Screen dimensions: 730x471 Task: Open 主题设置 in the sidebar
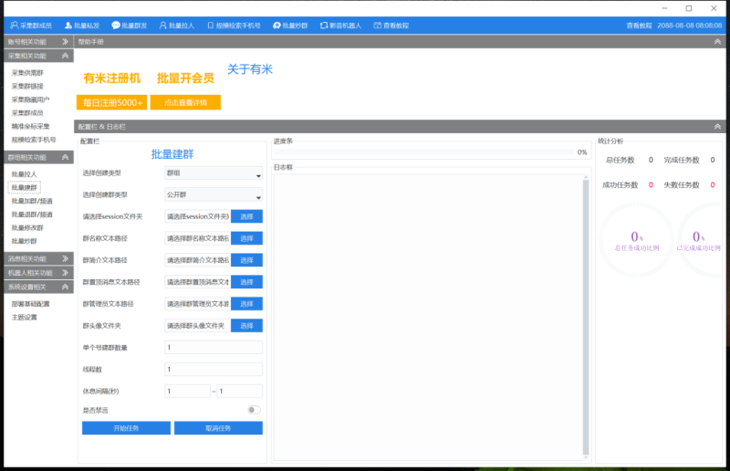tap(25, 318)
